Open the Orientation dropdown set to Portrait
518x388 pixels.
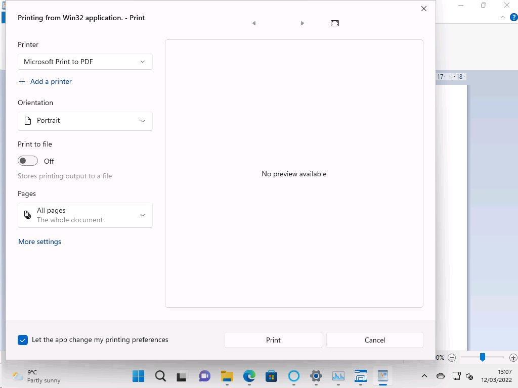(85, 121)
